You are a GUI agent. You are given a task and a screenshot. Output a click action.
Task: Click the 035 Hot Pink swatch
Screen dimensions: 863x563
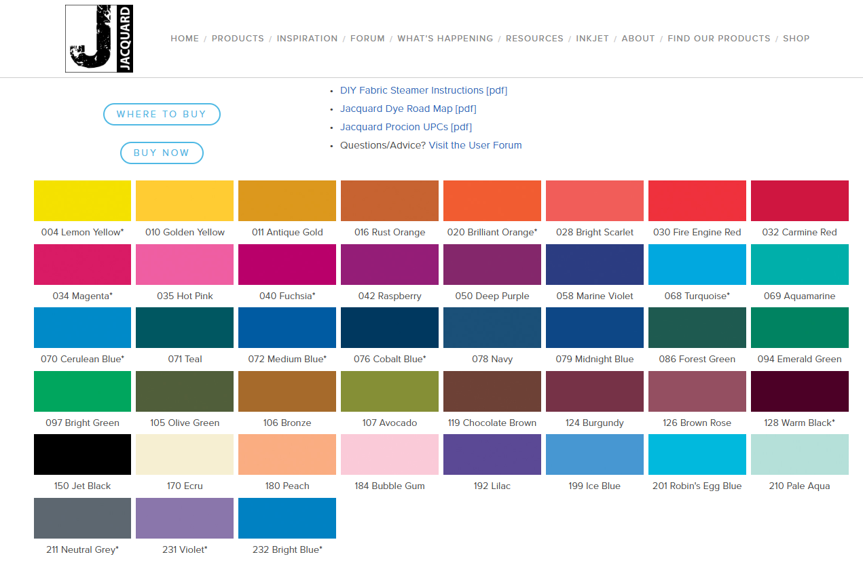(185, 265)
